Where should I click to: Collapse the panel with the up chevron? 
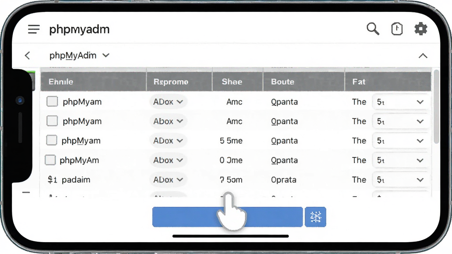pos(423,56)
